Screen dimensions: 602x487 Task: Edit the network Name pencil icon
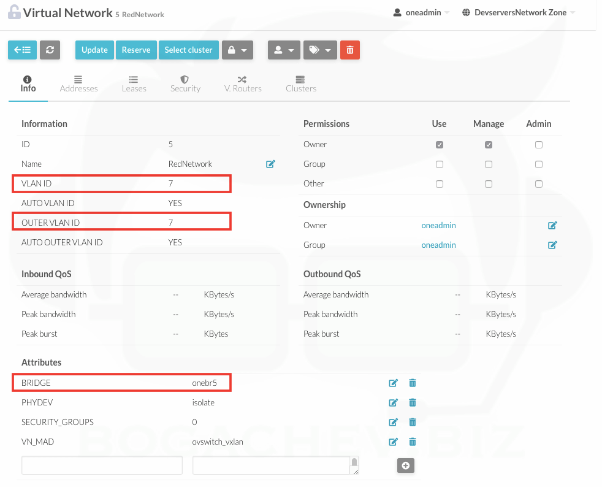point(270,164)
